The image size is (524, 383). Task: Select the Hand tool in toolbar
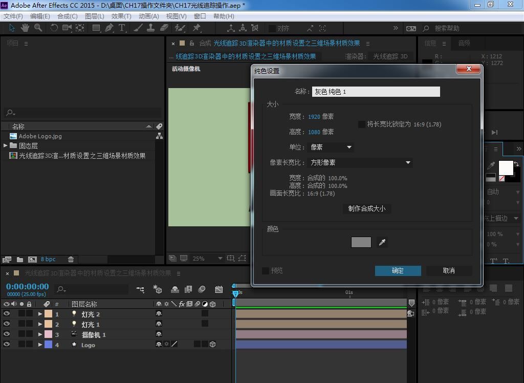tap(25, 28)
